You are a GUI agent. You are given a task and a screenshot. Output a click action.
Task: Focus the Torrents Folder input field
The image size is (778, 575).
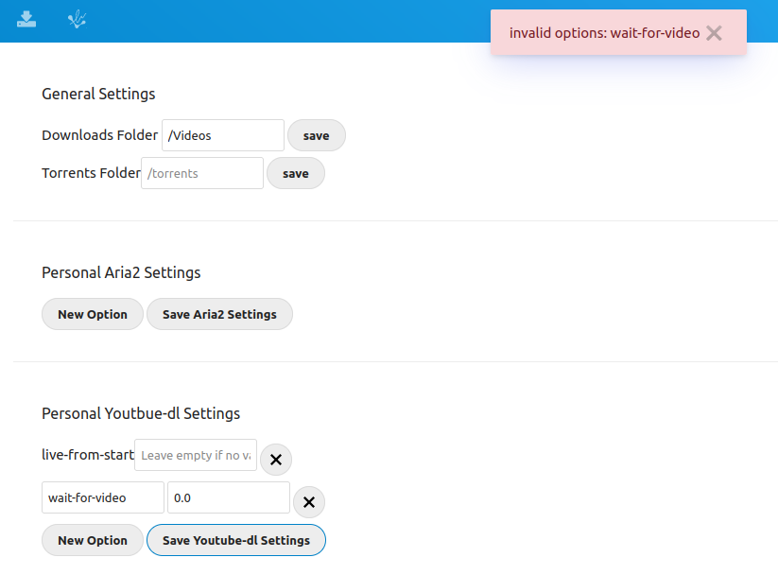coord(202,173)
